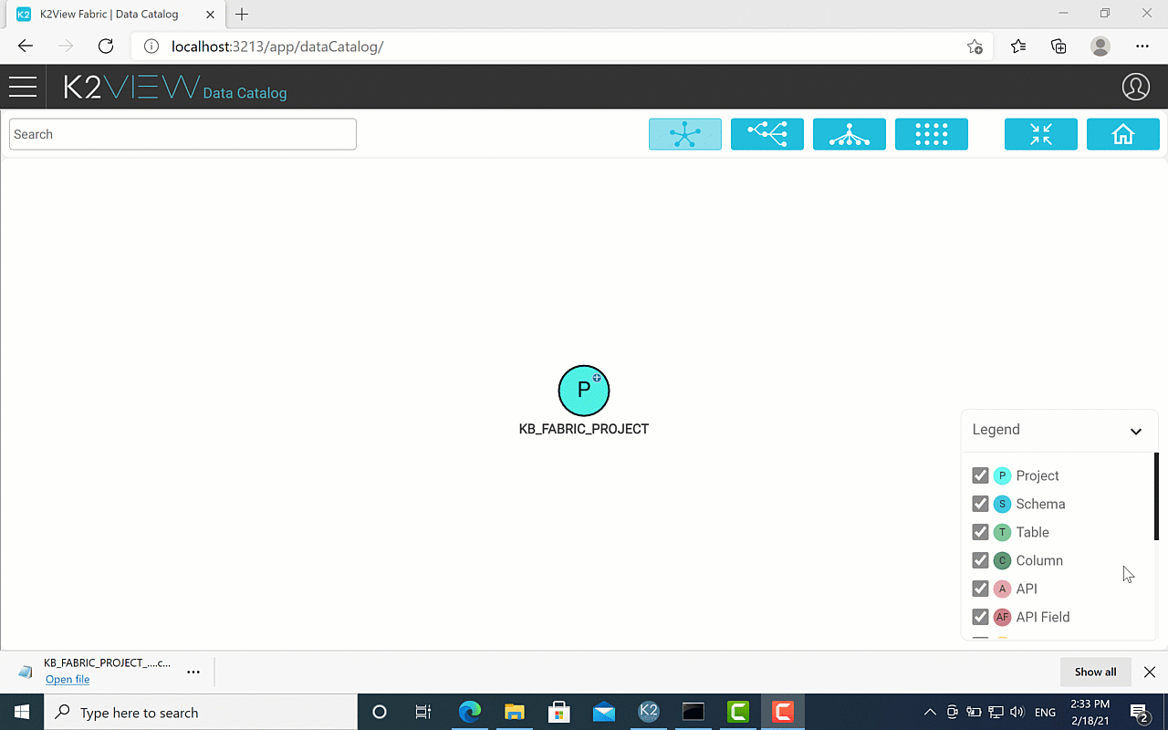Select the K2View Fabric Data Catalog tab

pyautogui.click(x=109, y=14)
